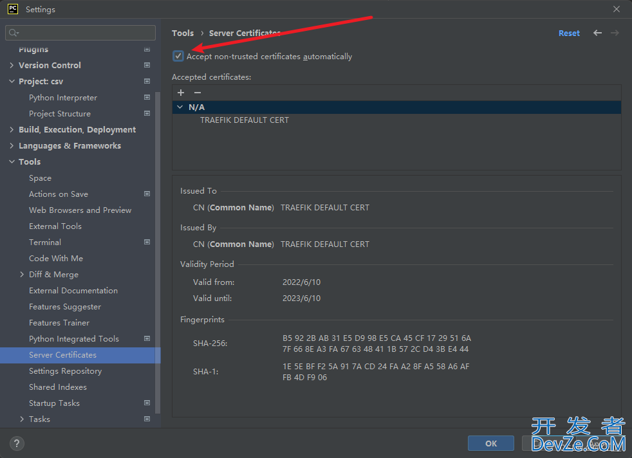This screenshot has height=458, width=632.
Task: Open Terminal settings page
Action: click(45, 242)
